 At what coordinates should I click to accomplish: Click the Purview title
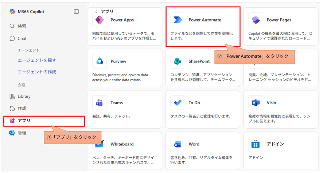(118, 61)
